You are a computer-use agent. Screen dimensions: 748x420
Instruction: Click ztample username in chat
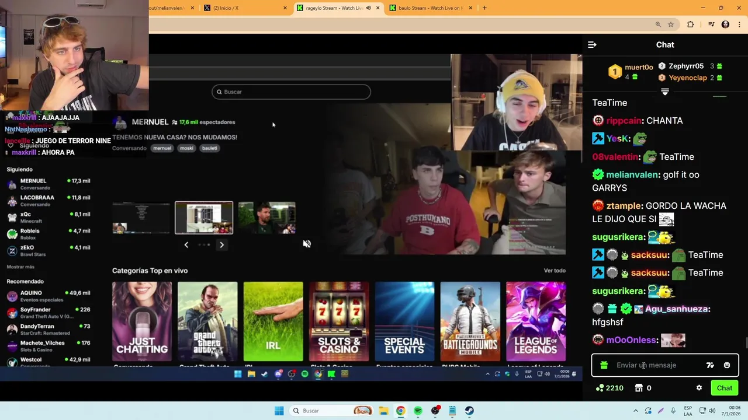coord(624,206)
